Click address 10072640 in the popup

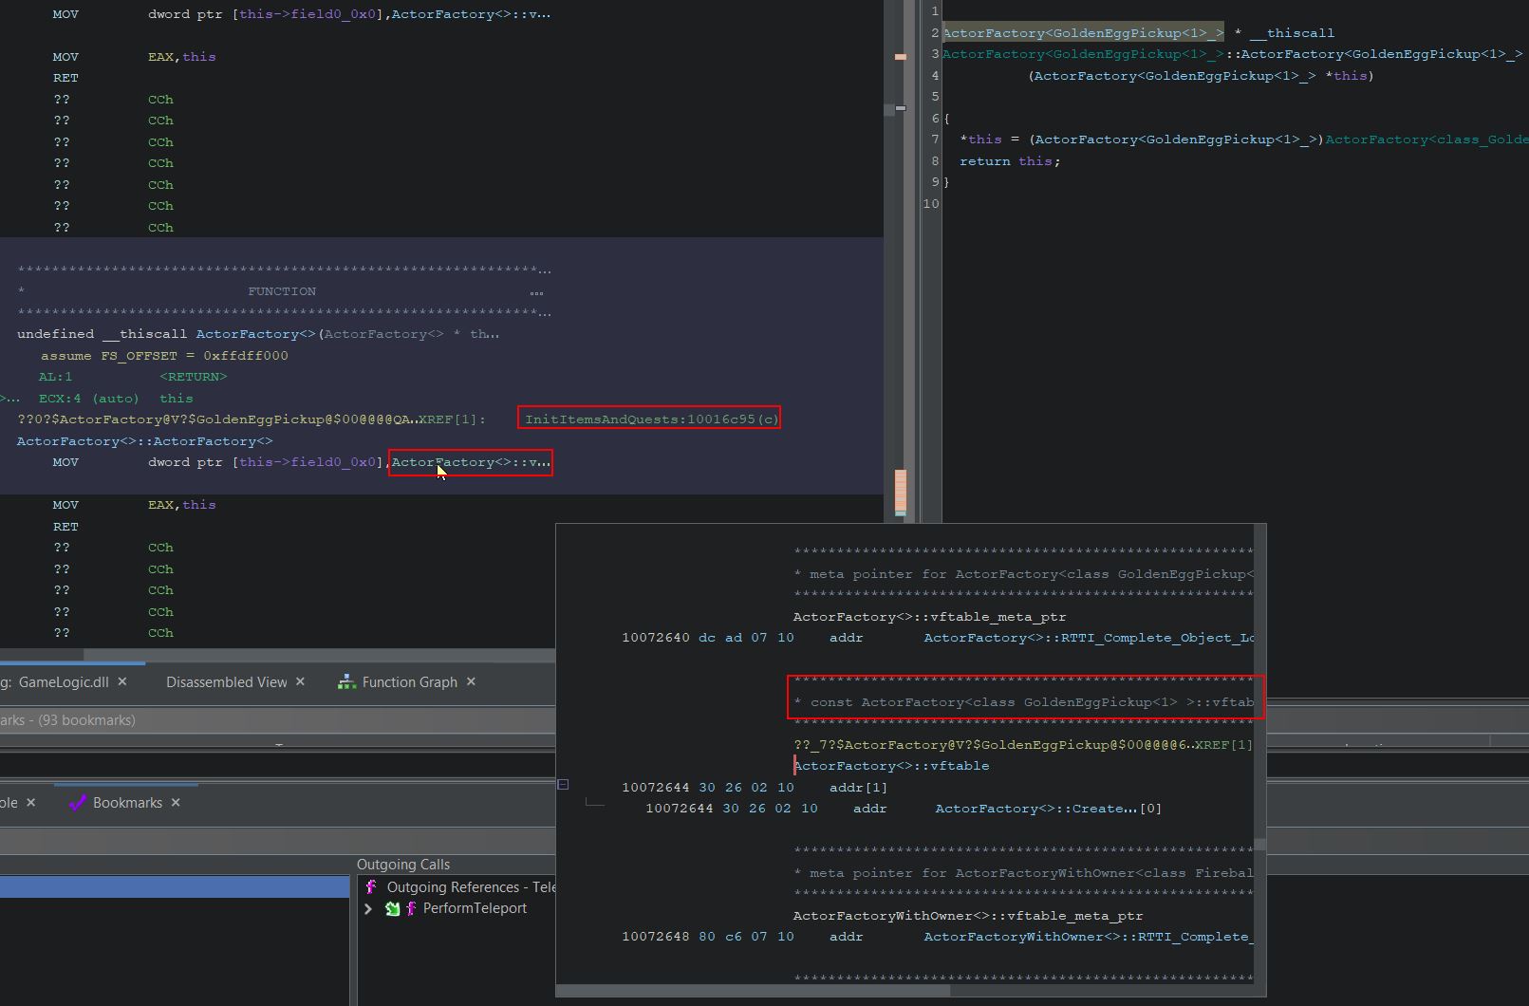pyautogui.click(x=656, y=638)
